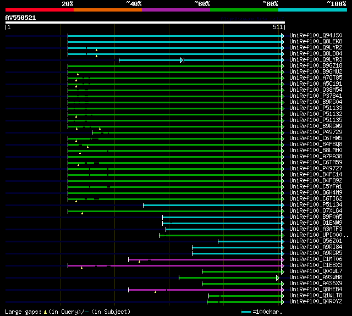
Task: Select the UniRef100_A4S6X9 label
Action: point(316,284)
